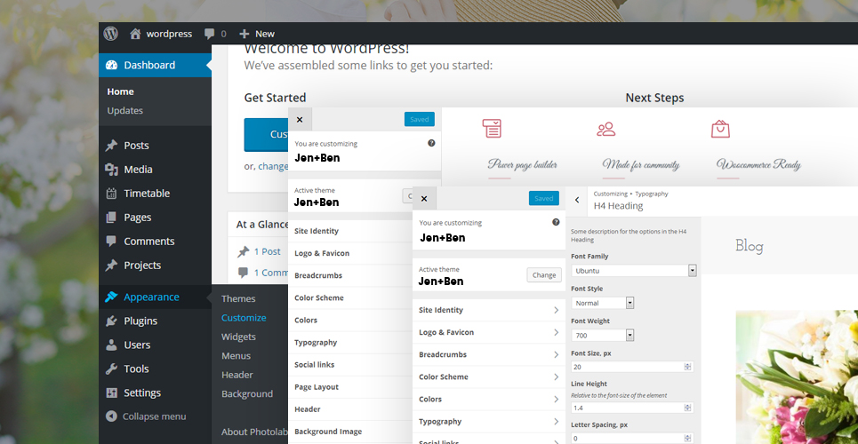Click the Line Height stepper arrows
This screenshot has height=444, width=858.
pyautogui.click(x=687, y=408)
